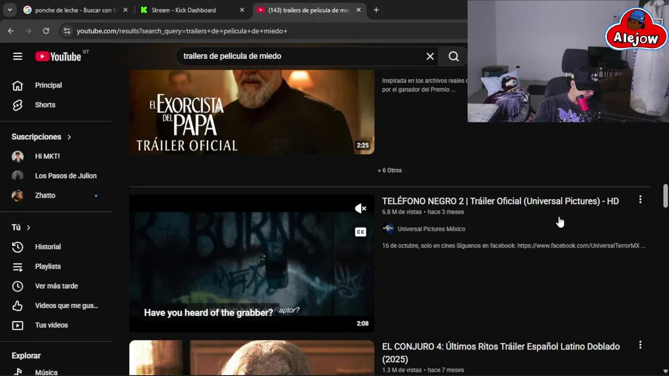
Task: Click the 6.8 M de vistas text
Action: [403, 212]
